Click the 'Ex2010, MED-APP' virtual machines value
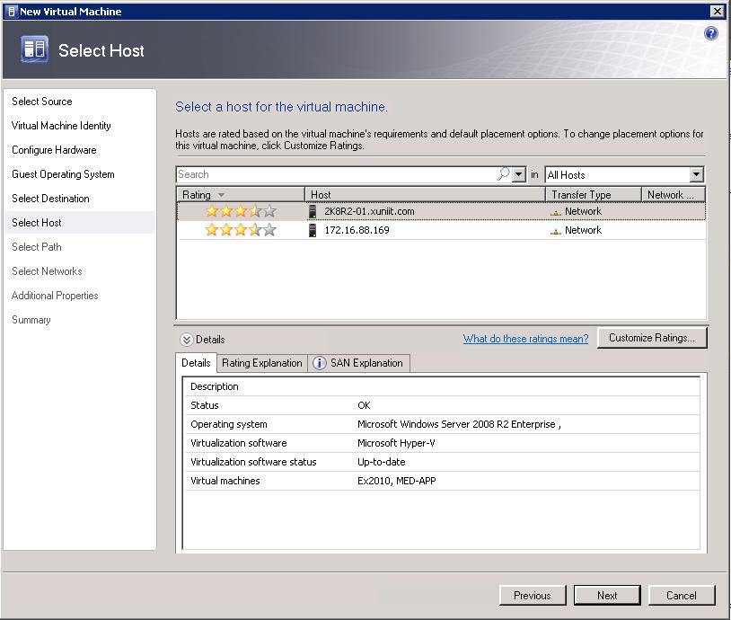Screen dimensions: 731x620 point(396,481)
